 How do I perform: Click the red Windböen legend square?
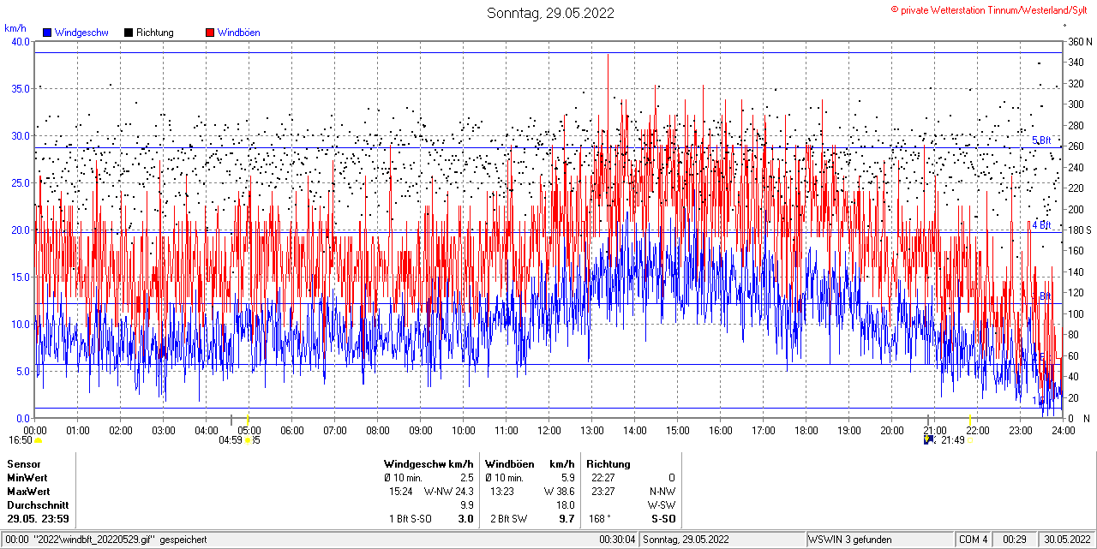pos(210,33)
